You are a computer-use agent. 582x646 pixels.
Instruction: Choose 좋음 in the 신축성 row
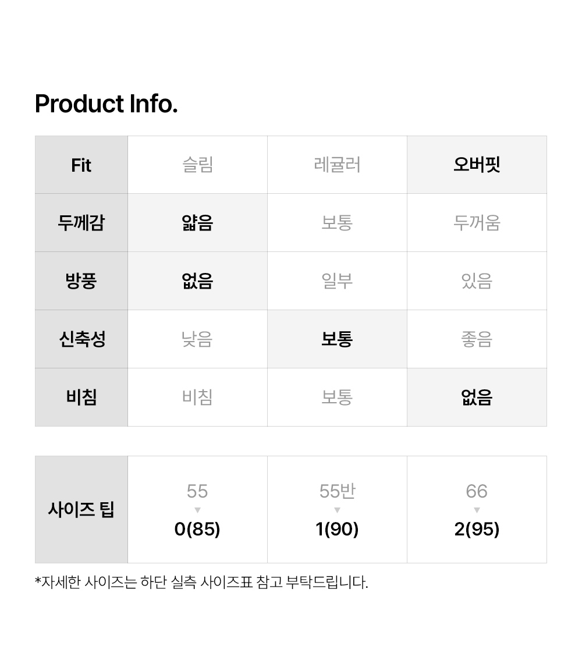(x=477, y=339)
